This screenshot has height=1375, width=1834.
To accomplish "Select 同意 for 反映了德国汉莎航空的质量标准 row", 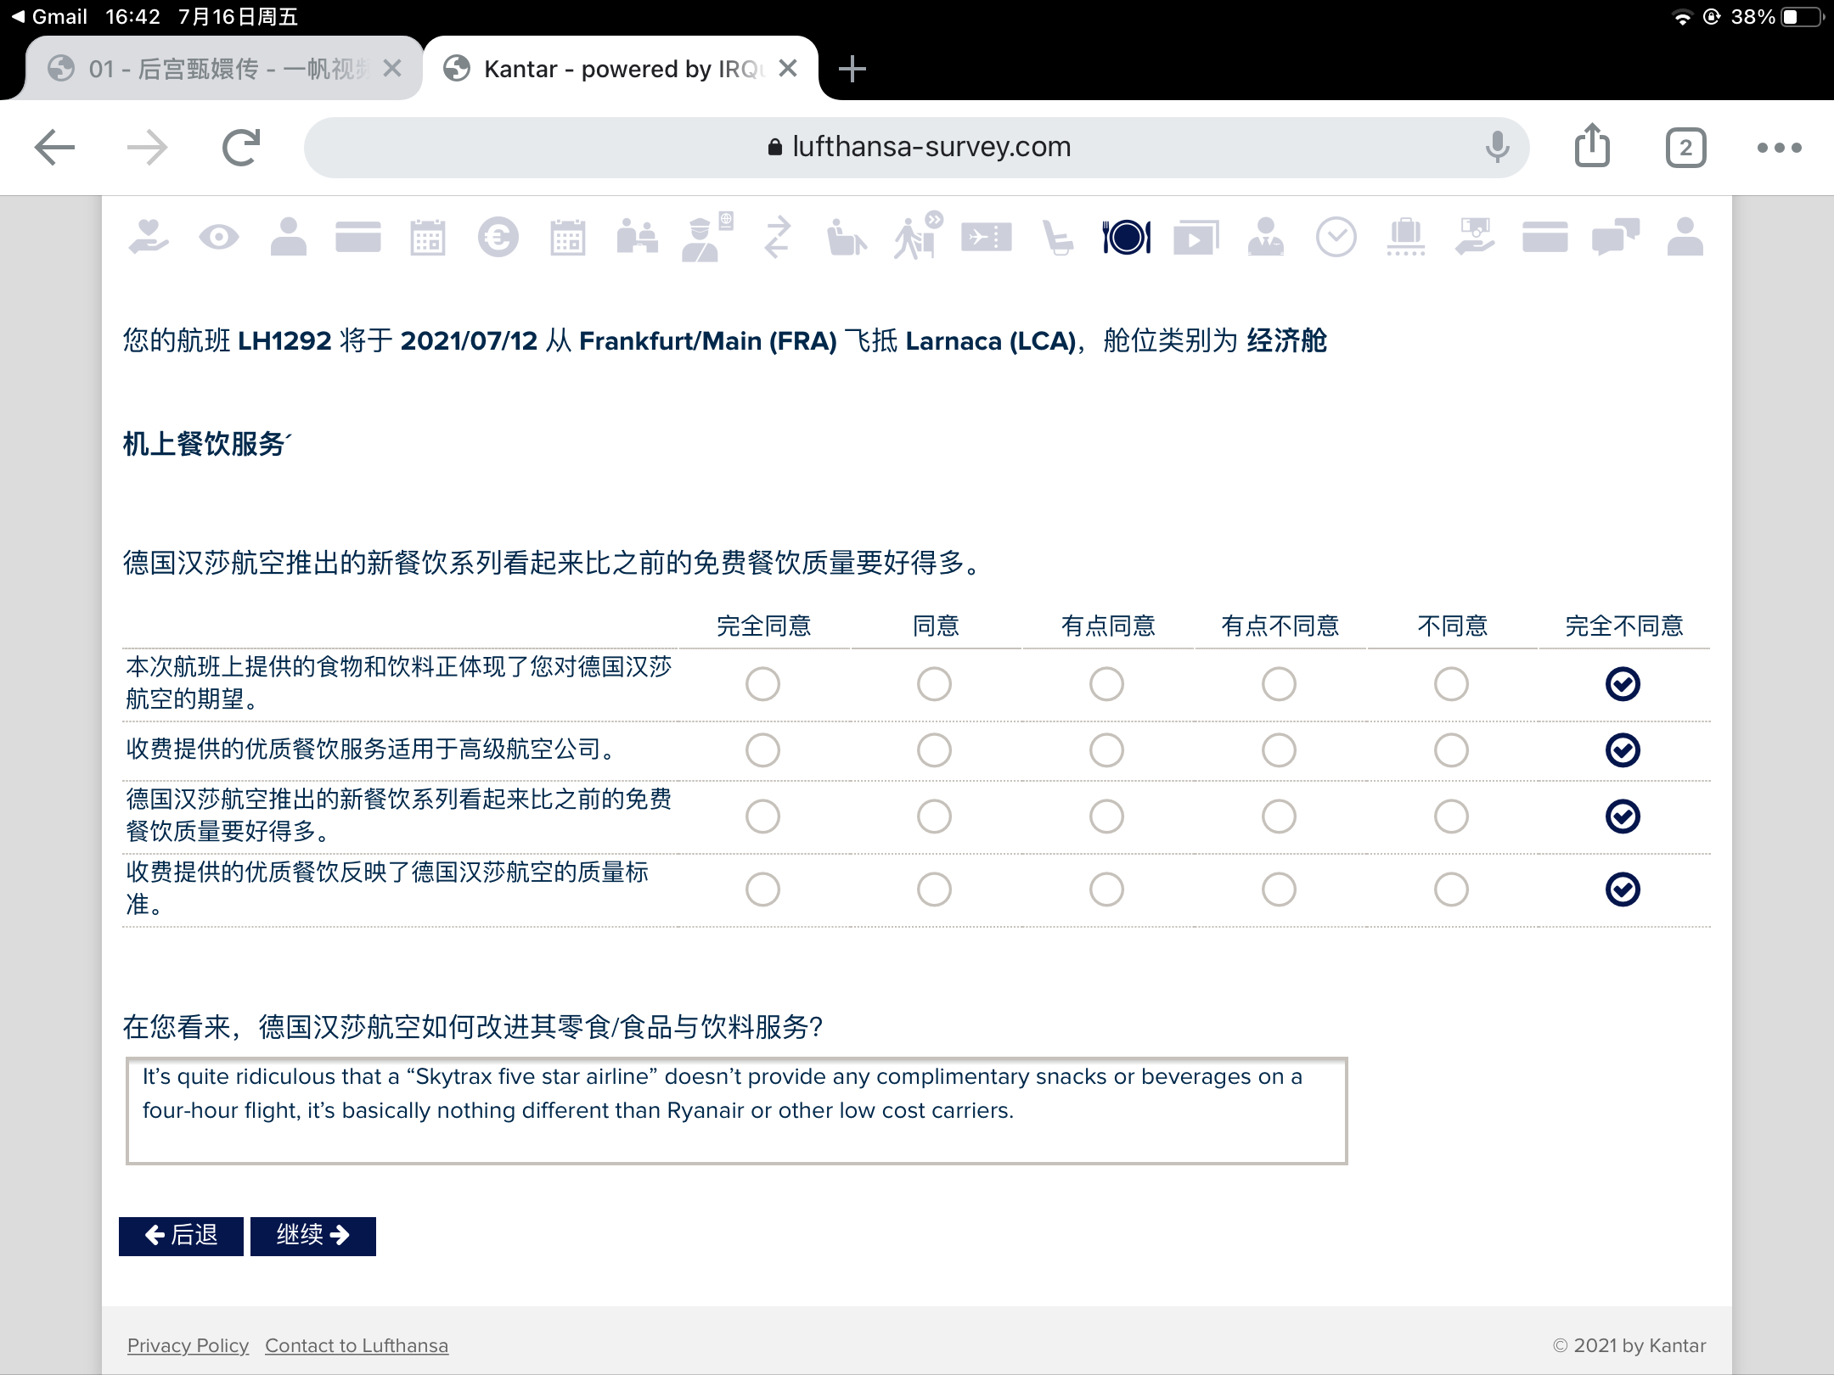I will click(934, 890).
